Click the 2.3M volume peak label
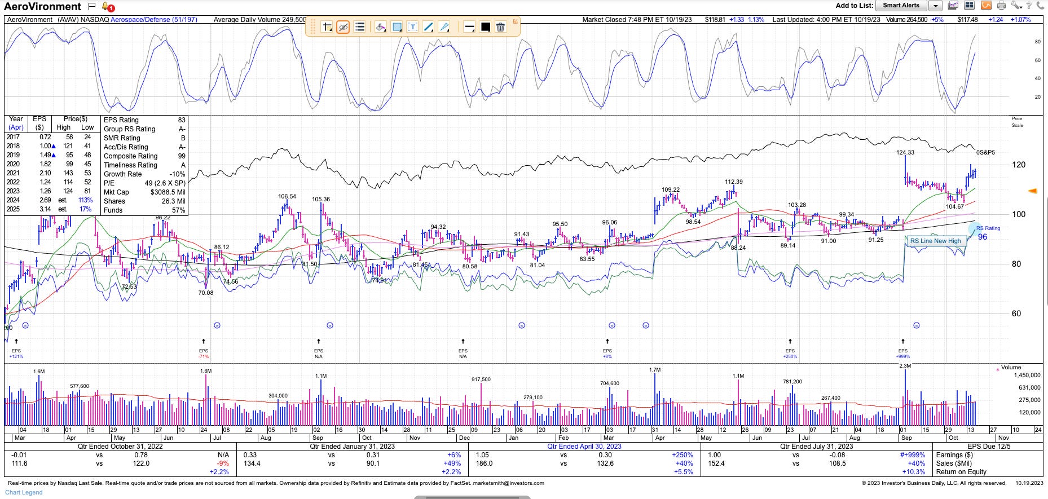The width and height of the screenshot is (1048, 499). point(905,366)
